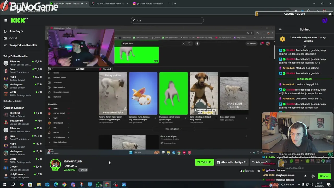Open the user profile avatar menu

coord(324,20)
